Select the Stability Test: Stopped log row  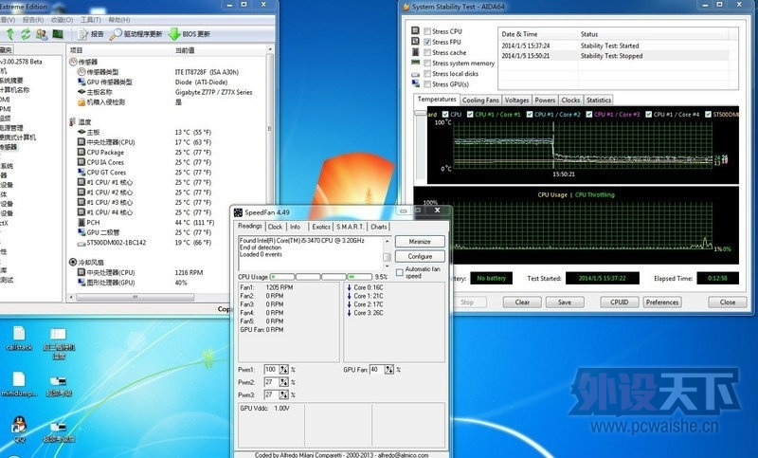pos(613,56)
